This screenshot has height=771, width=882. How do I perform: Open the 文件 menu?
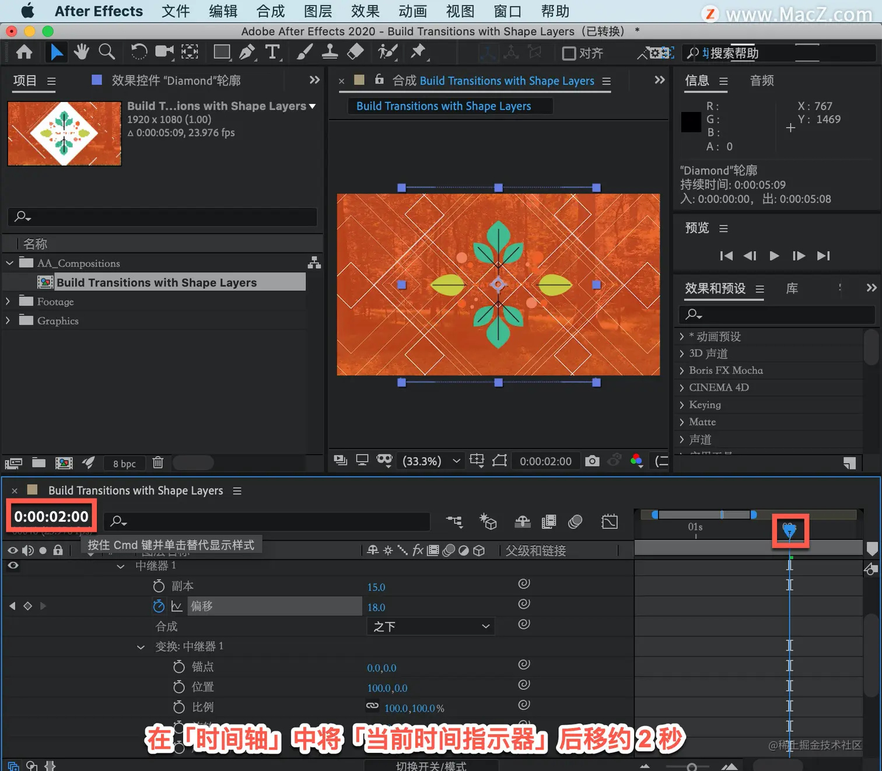[176, 11]
